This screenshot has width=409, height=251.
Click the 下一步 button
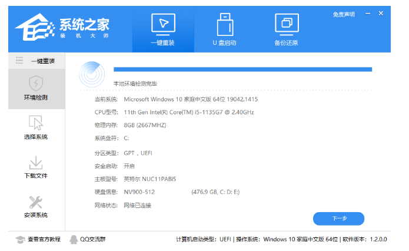[338, 219]
